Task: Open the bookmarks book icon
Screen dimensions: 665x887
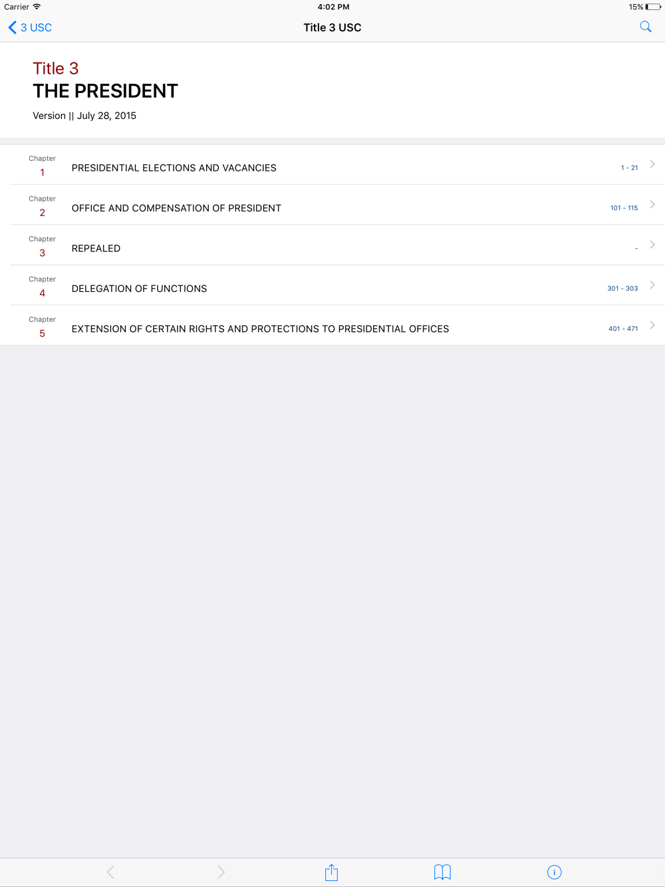Action: (442, 872)
